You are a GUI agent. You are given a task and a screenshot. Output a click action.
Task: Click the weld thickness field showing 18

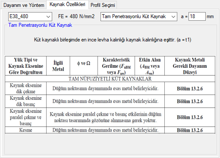(x=197, y=16)
